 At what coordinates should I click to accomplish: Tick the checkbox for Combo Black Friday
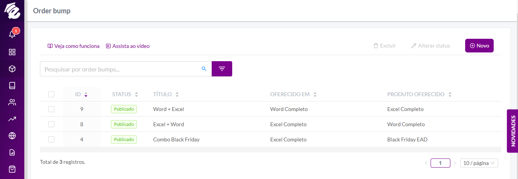[51, 139]
